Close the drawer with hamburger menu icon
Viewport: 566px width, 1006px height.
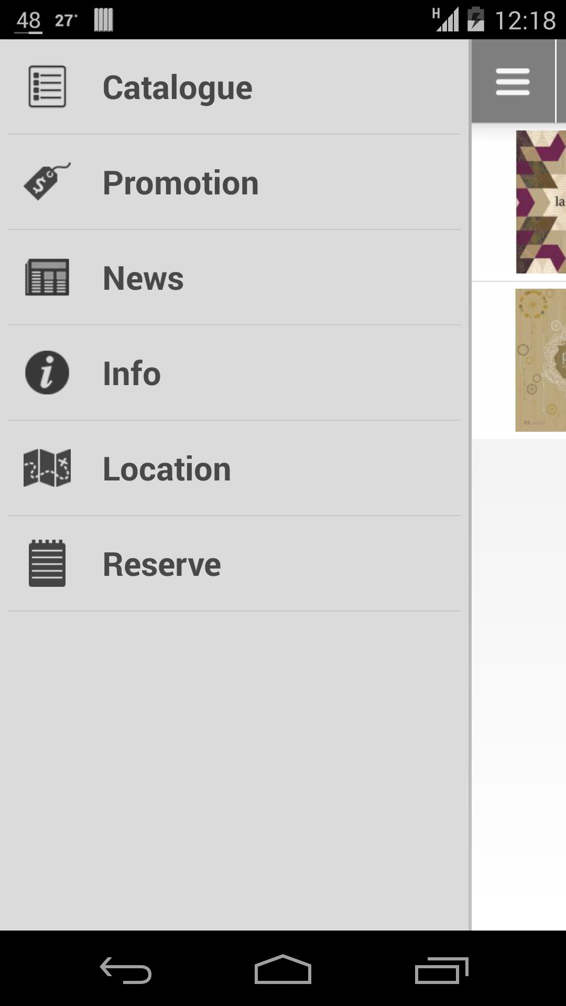click(513, 82)
